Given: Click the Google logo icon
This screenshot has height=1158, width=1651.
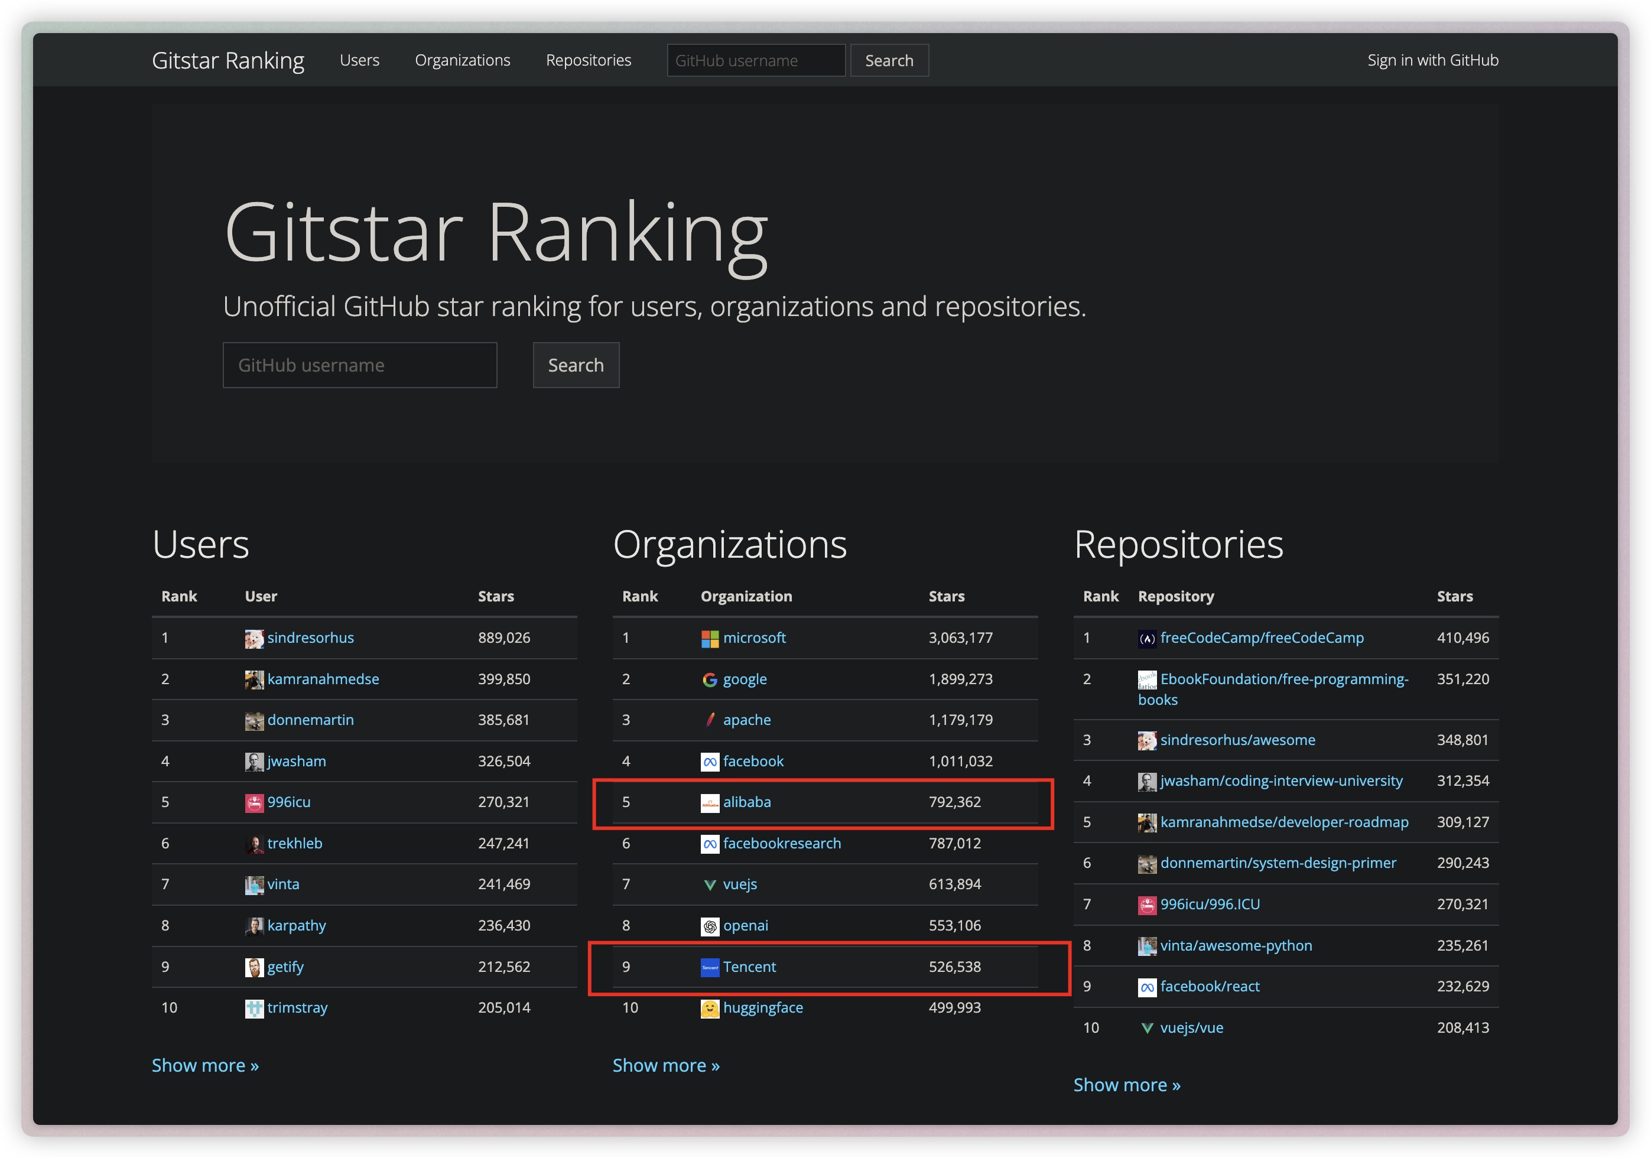Looking at the screenshot, I should click(710, 679).
